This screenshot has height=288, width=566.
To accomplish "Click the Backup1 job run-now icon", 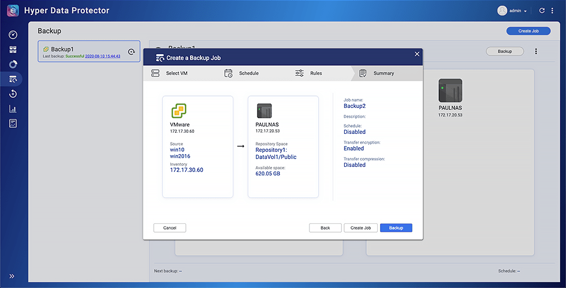I will point(132,51).
